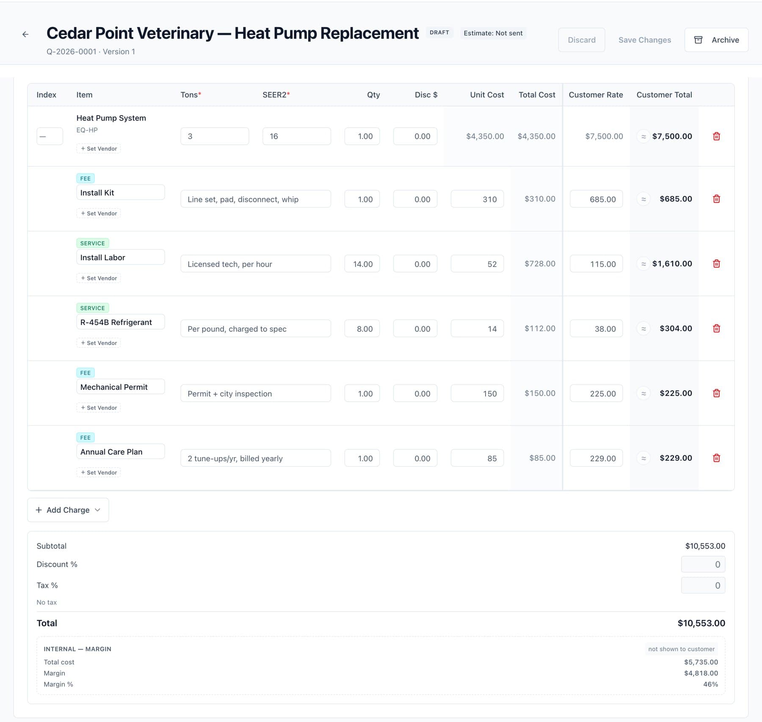
Task: Set vendor for R-454B Refrigerant
Action: (99, 343)
